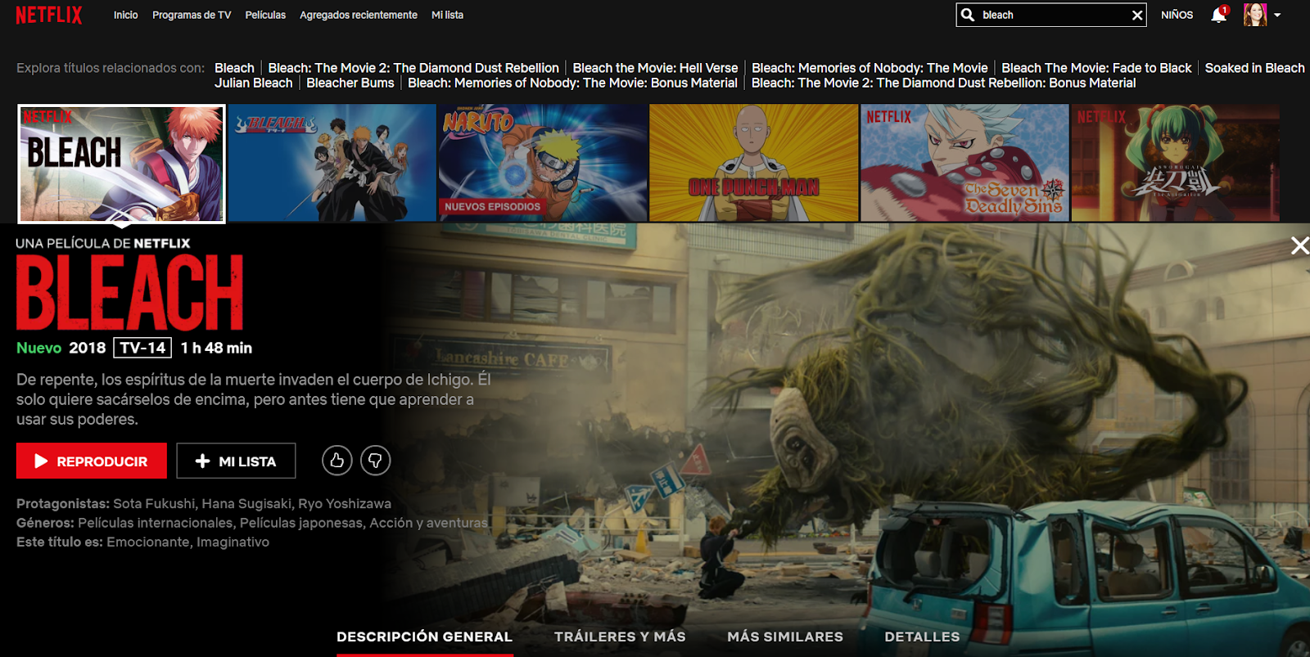Open the notifications bell

point(1219,15)
